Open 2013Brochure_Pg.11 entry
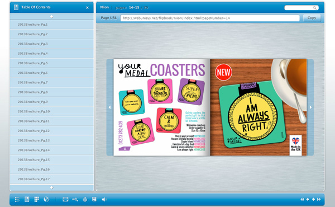The height and width of the screenshot is (207, 335). point(51,121)
